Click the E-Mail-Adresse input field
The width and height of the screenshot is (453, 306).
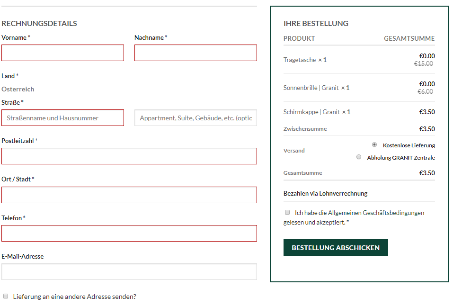(x=129, y=271)
